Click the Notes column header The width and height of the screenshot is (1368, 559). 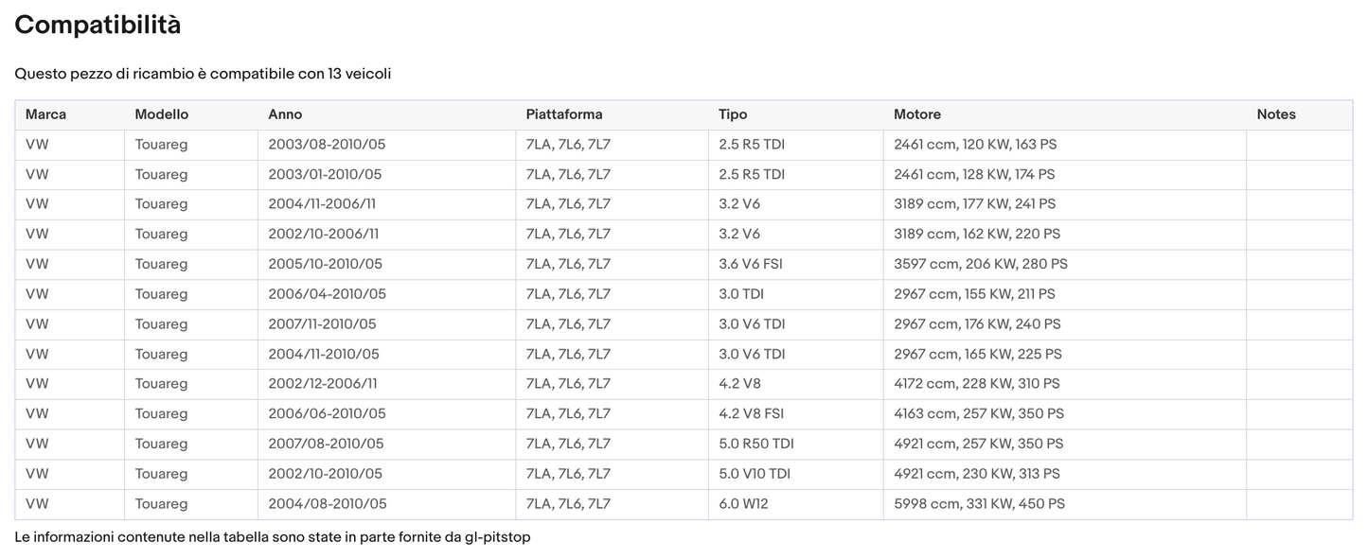1276,114
